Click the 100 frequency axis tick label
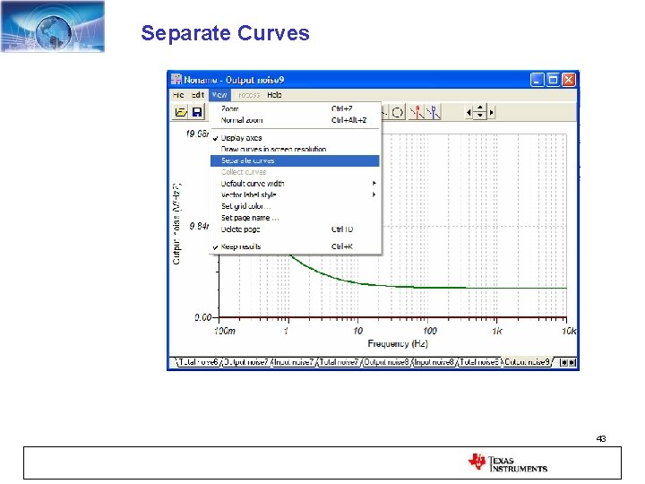 pyautogui.click(x=429, y=331)
